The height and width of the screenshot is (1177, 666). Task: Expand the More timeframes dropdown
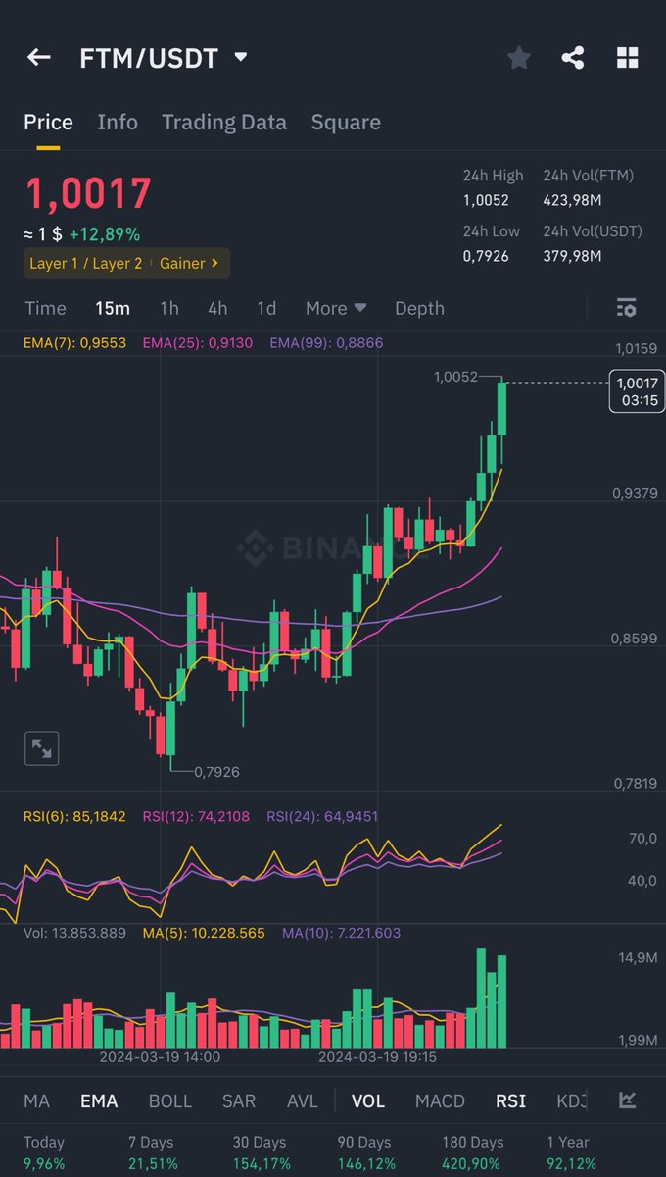point(336,308)
